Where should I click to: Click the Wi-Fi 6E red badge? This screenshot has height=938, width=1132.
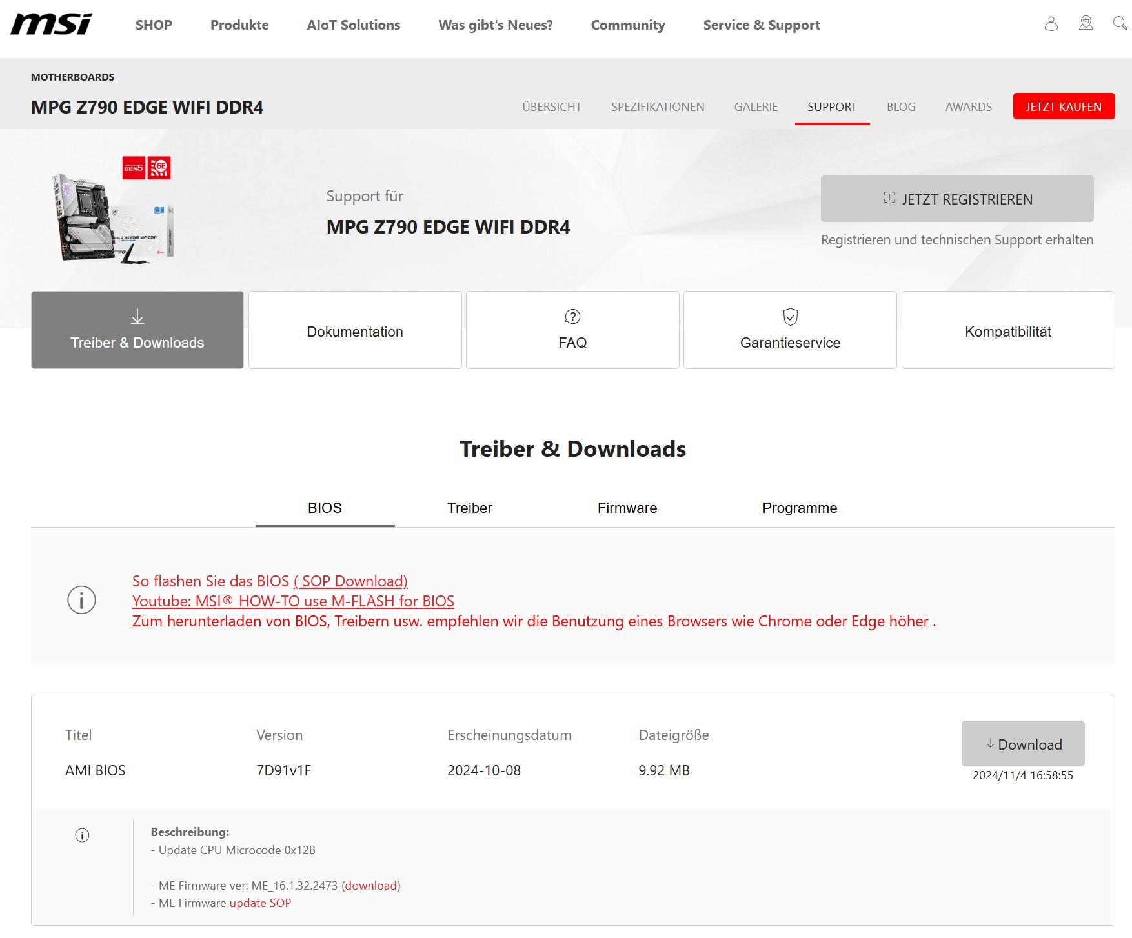pos(159,168)
